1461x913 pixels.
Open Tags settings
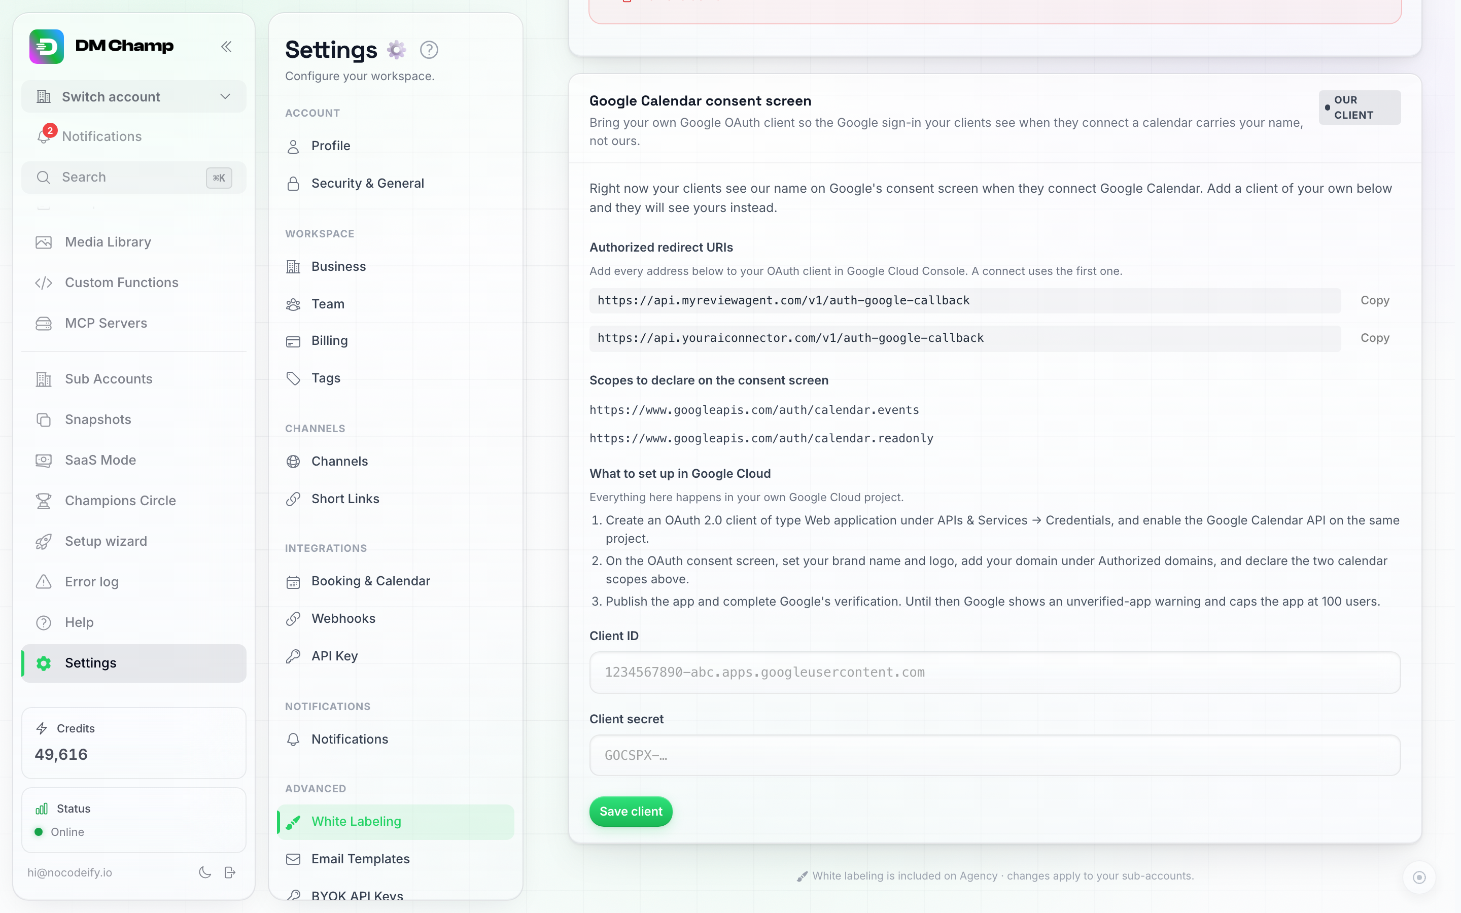pos(396,378)
